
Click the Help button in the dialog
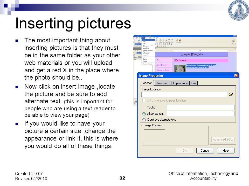tap(225, 151)
